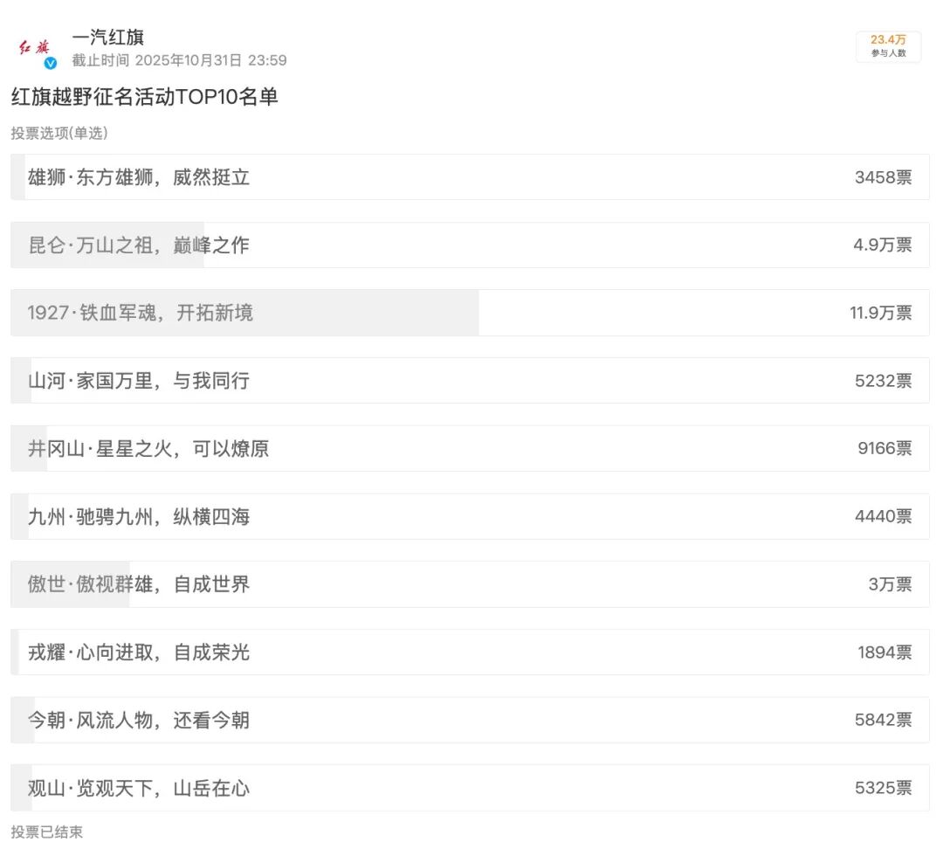This screenshot has height=863, width=943.
Task: Select the 昆仑·万山之祖 poll option
Action: pyautogui.click(x=470, y=245)
